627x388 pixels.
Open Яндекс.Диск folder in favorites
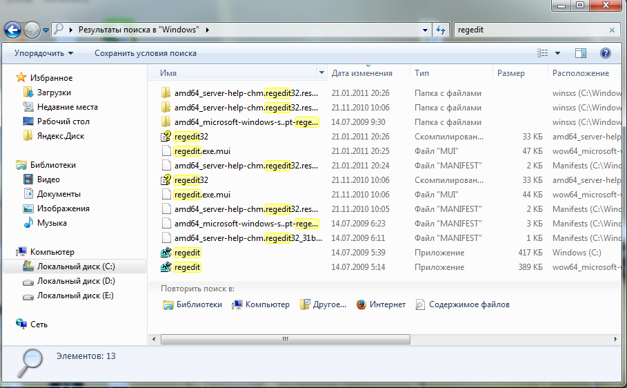point(61,136)
